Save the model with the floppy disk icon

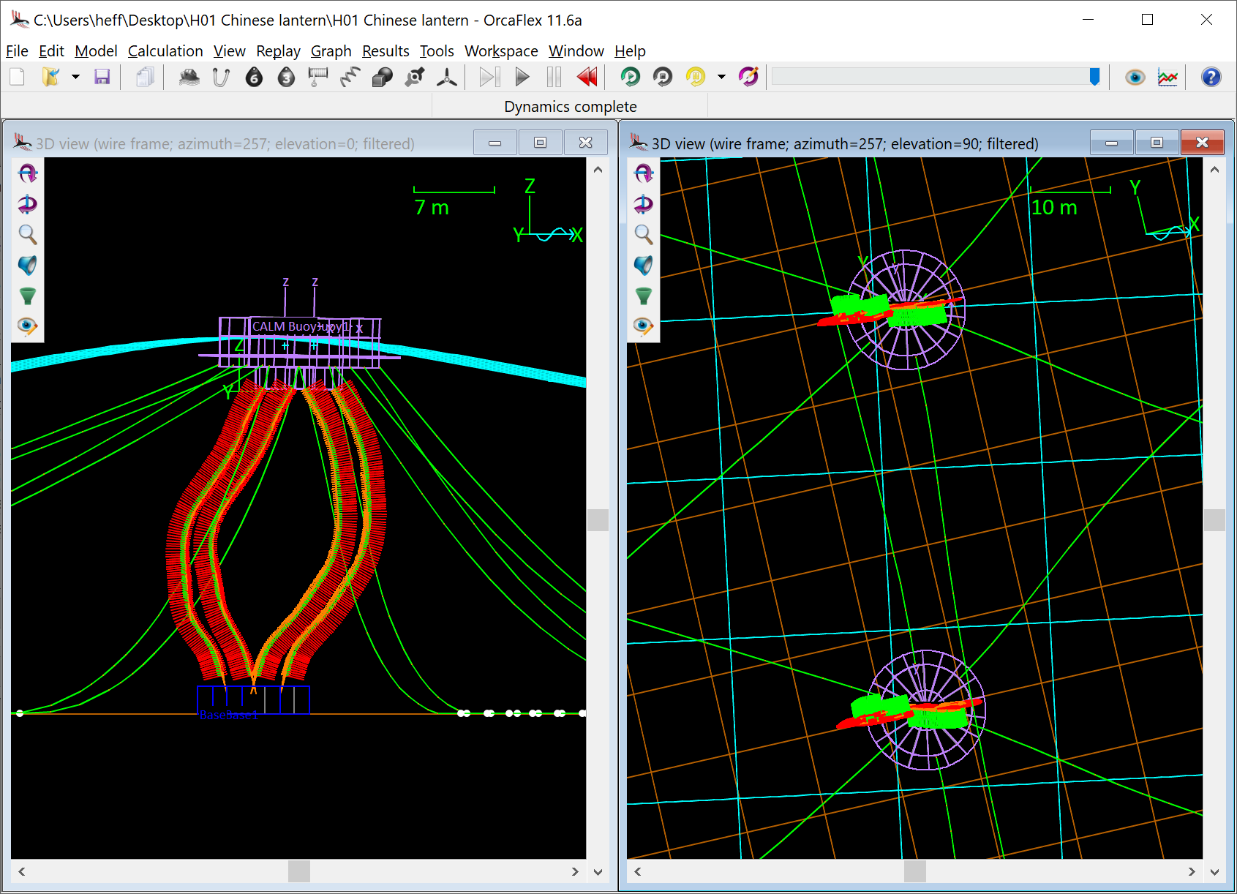(102, 77)
